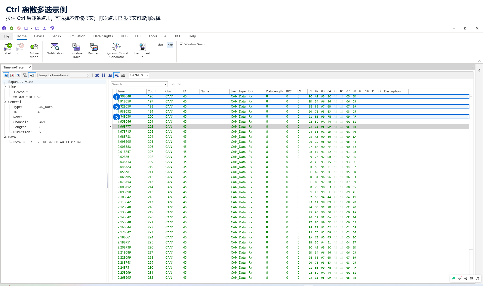
Task: Expand the side panel arrow at right edge
Action: [479, 70]
